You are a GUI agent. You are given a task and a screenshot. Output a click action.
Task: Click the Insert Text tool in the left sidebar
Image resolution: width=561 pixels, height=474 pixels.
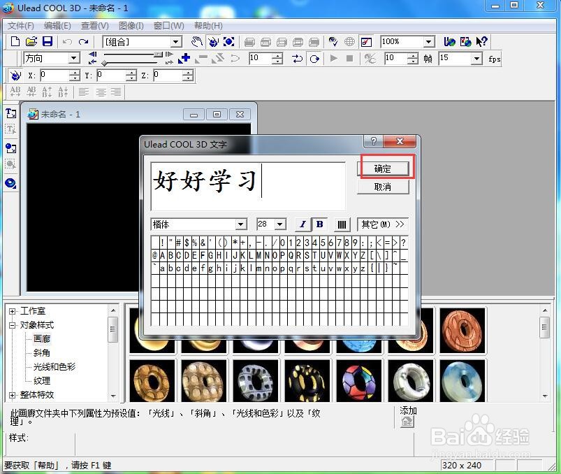point(10,113)
